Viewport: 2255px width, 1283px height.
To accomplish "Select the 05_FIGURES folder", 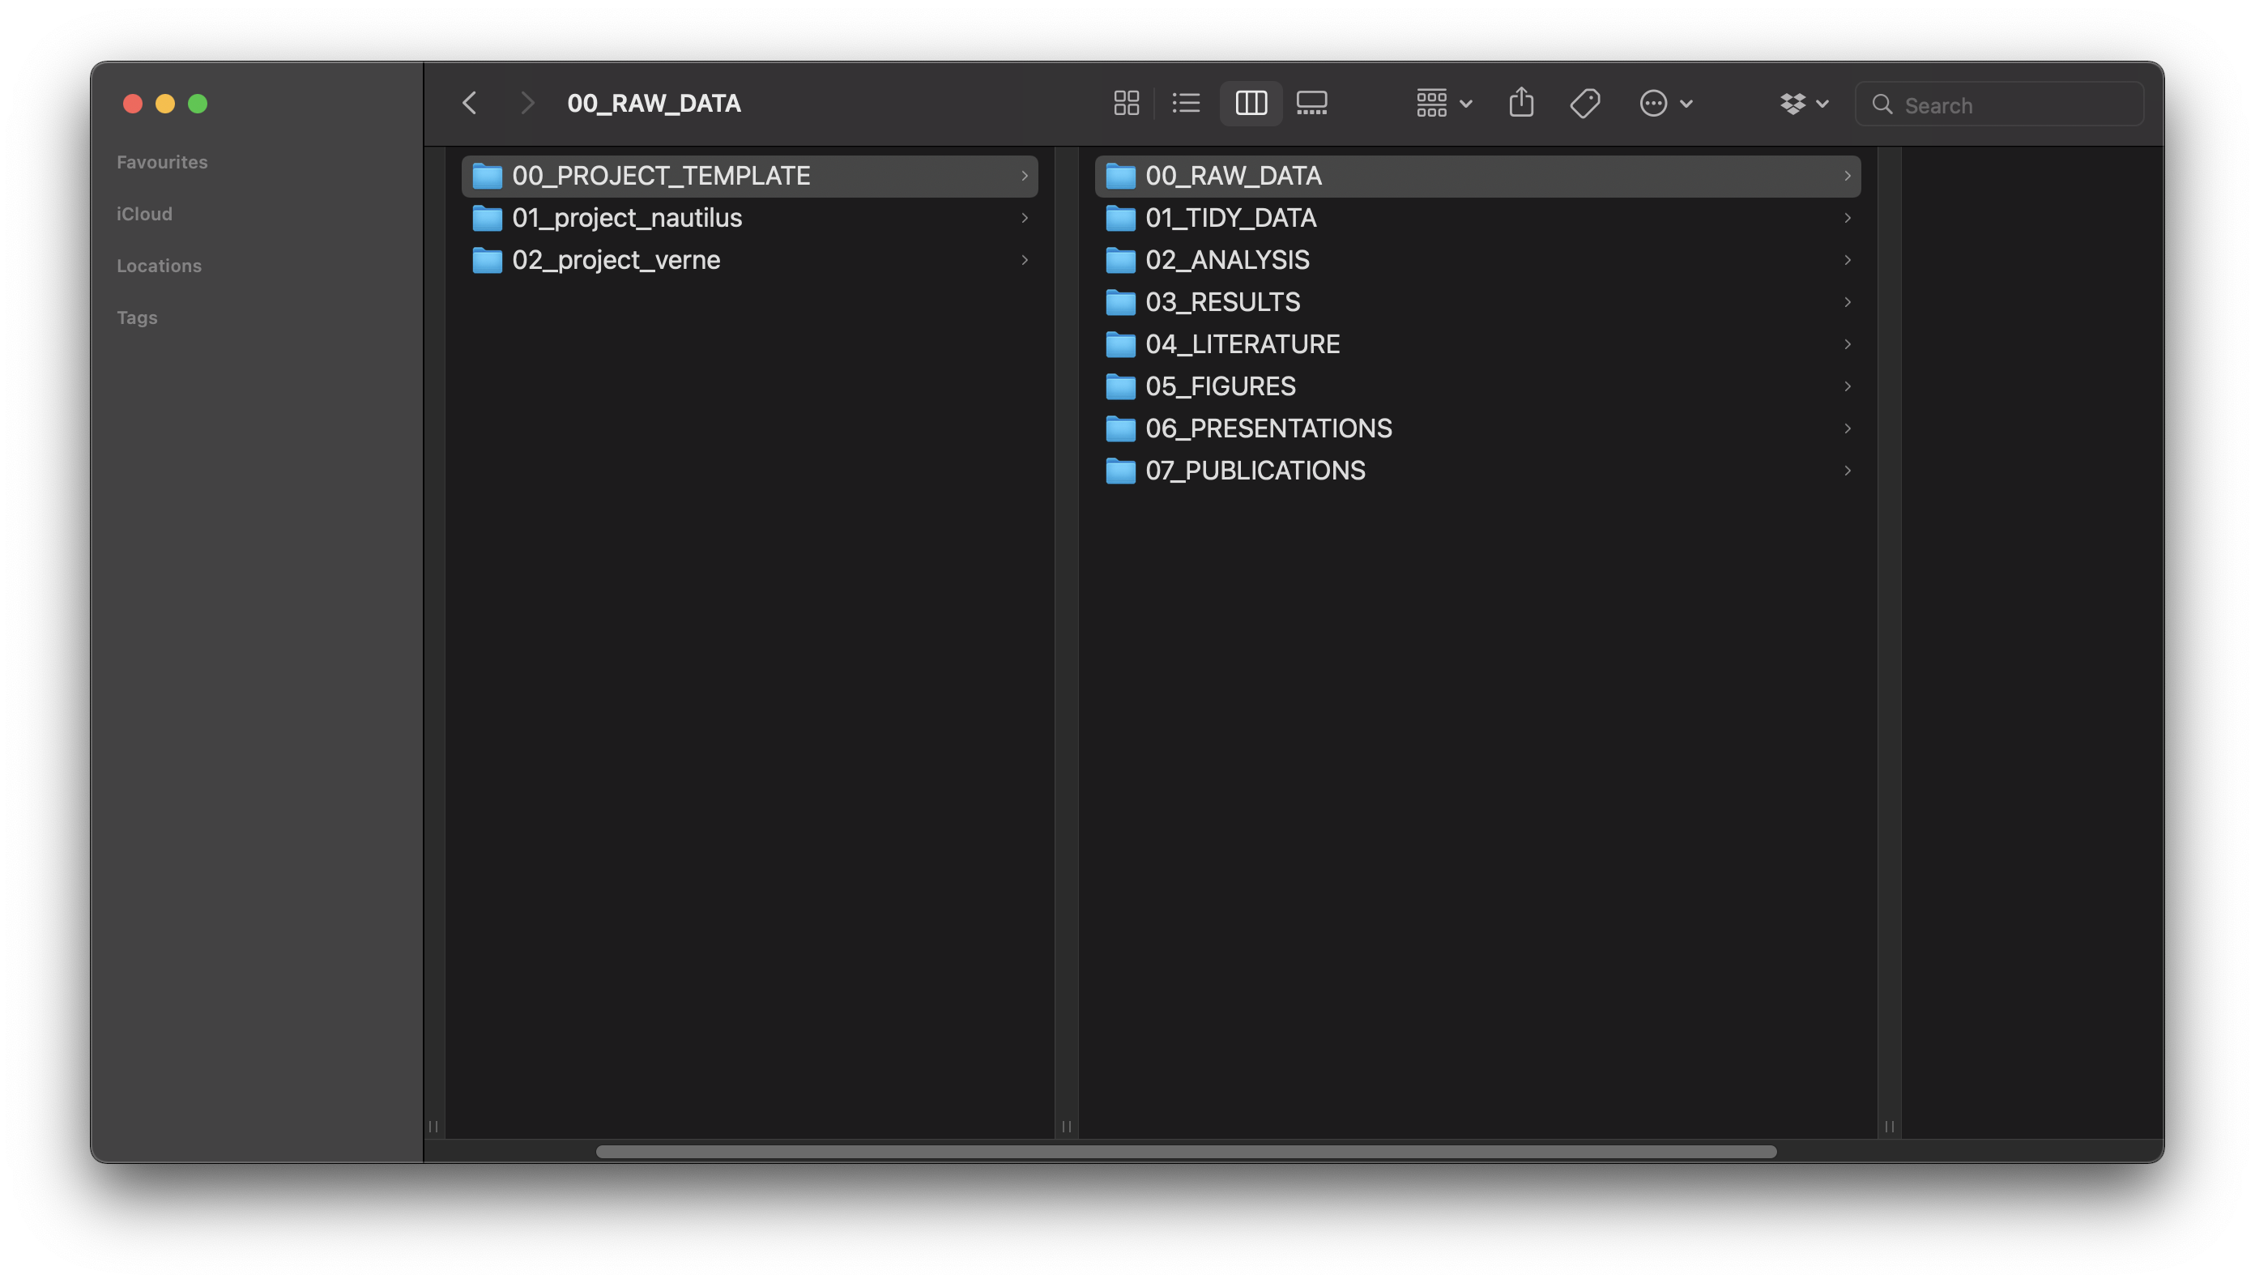I will [1477, 387].
